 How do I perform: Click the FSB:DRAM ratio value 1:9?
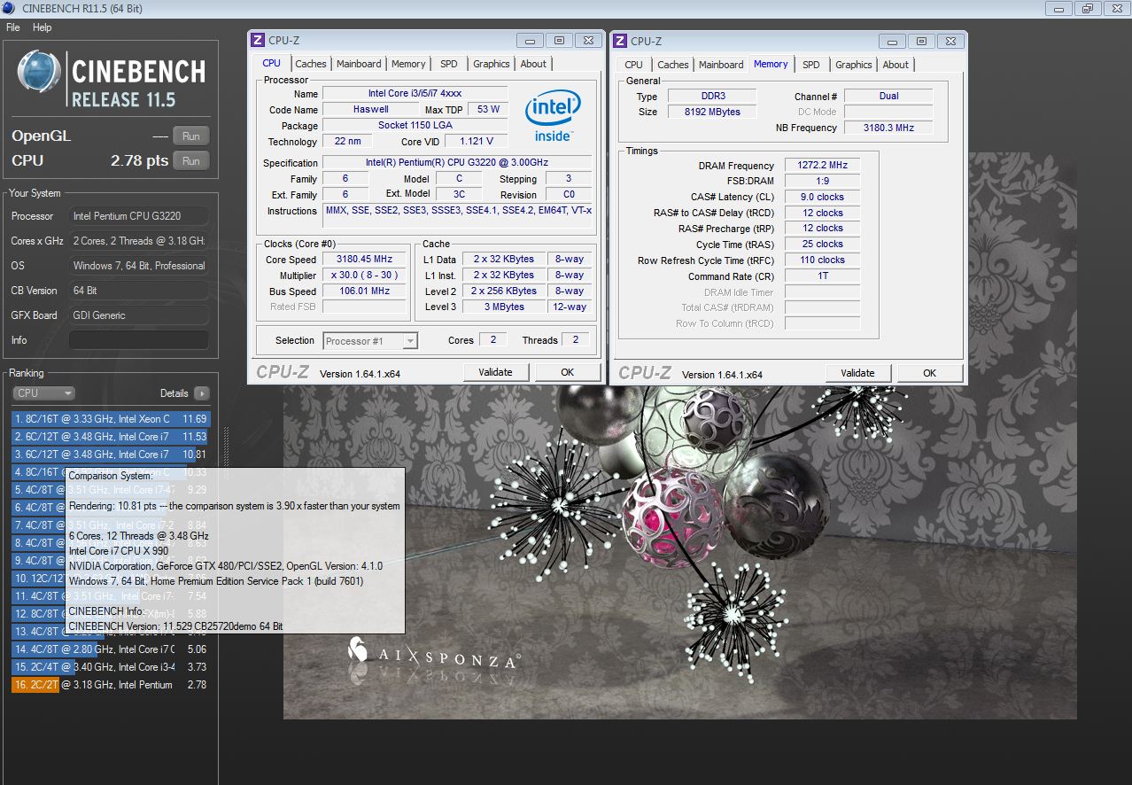pos(822,182)
